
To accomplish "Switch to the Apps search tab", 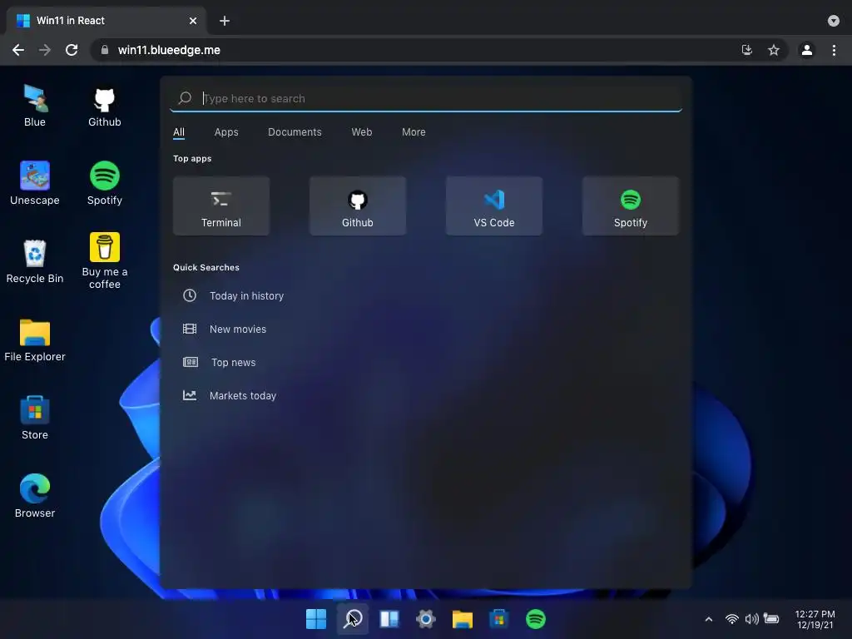I will tap(226, 132).
